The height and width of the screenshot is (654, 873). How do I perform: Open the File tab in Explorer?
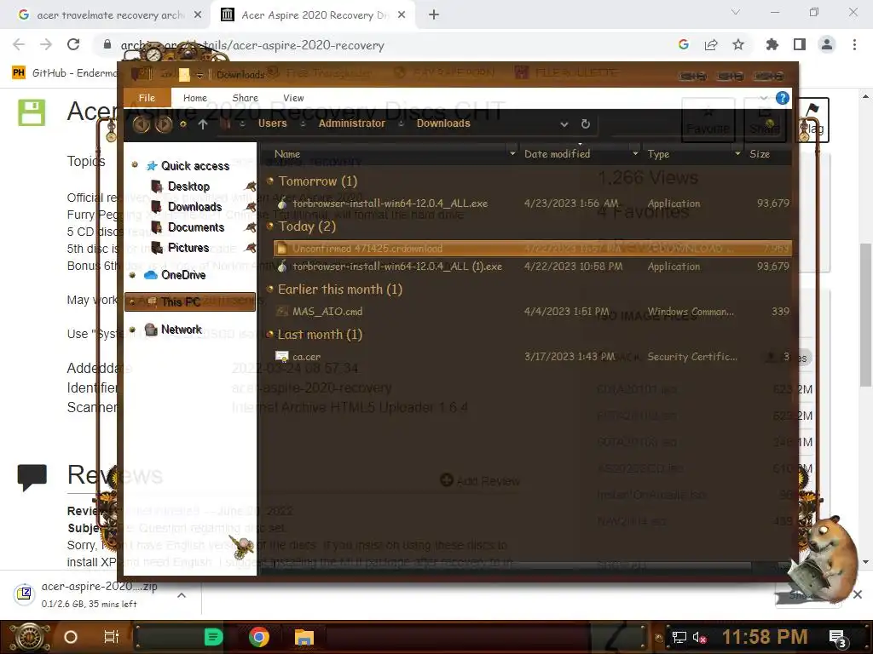(147, 98)
